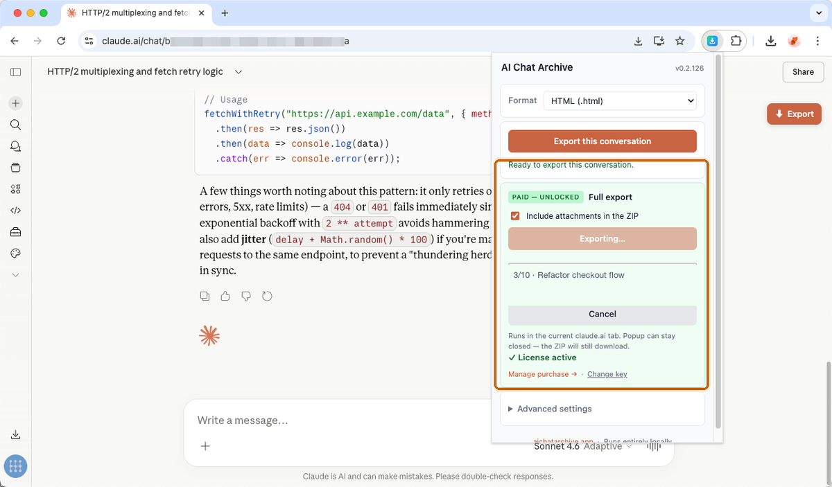The image size is (832, 487).
Task: Click the voice mode waveform icon
Action: click(653, 446)
